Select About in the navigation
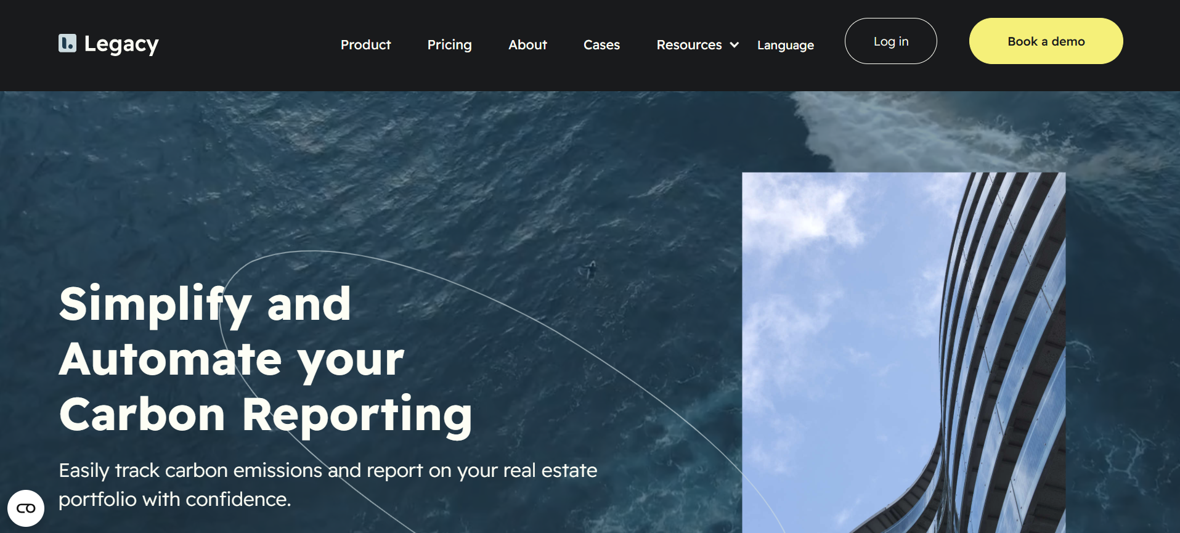This screenshot has height=533, width=1180. coord(527,45)
